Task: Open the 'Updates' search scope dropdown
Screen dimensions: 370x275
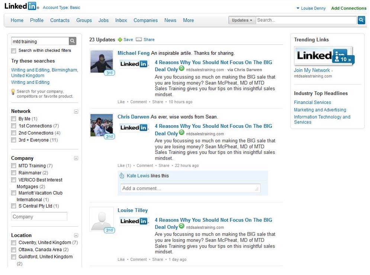Action: [242, 20]
